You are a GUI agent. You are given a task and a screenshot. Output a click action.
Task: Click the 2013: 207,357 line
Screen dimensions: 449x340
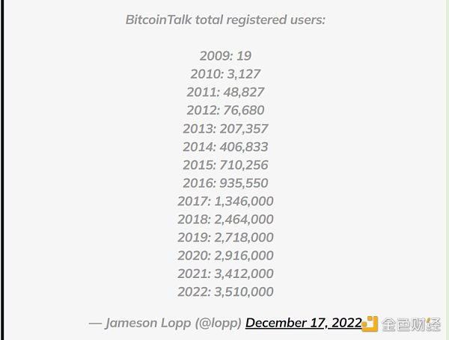(x=225, y=129)
